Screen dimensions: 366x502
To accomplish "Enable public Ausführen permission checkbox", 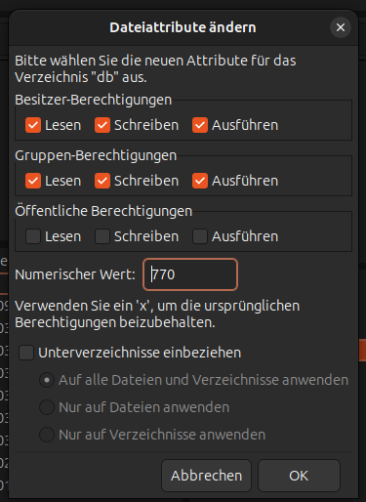I will click(200, 236).
